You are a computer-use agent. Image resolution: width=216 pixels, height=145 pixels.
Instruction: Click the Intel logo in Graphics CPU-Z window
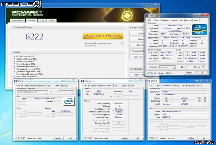69,101
